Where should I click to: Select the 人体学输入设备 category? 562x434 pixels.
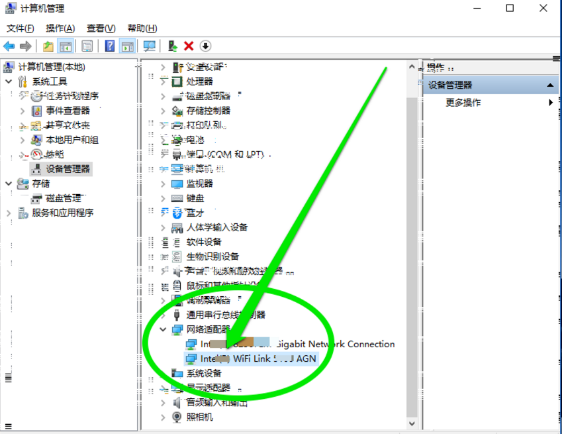217,227
